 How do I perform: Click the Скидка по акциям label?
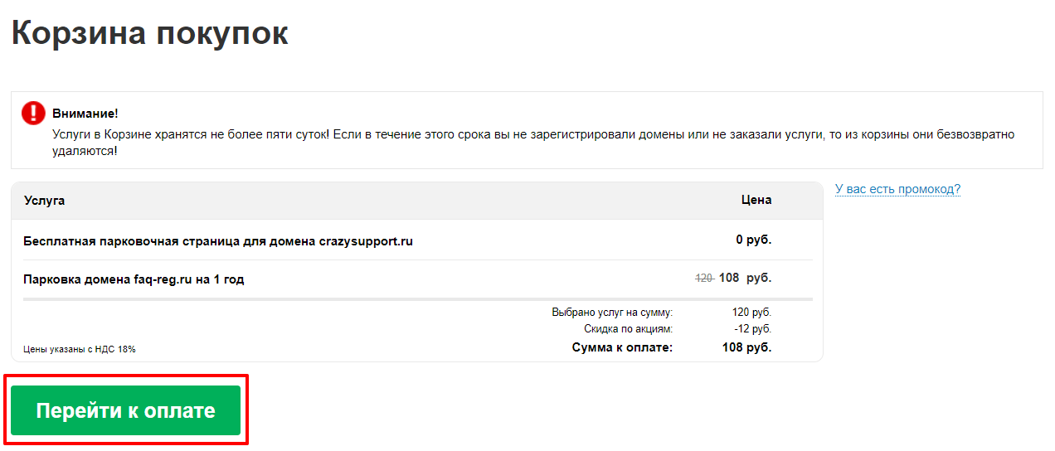[628, 329]
